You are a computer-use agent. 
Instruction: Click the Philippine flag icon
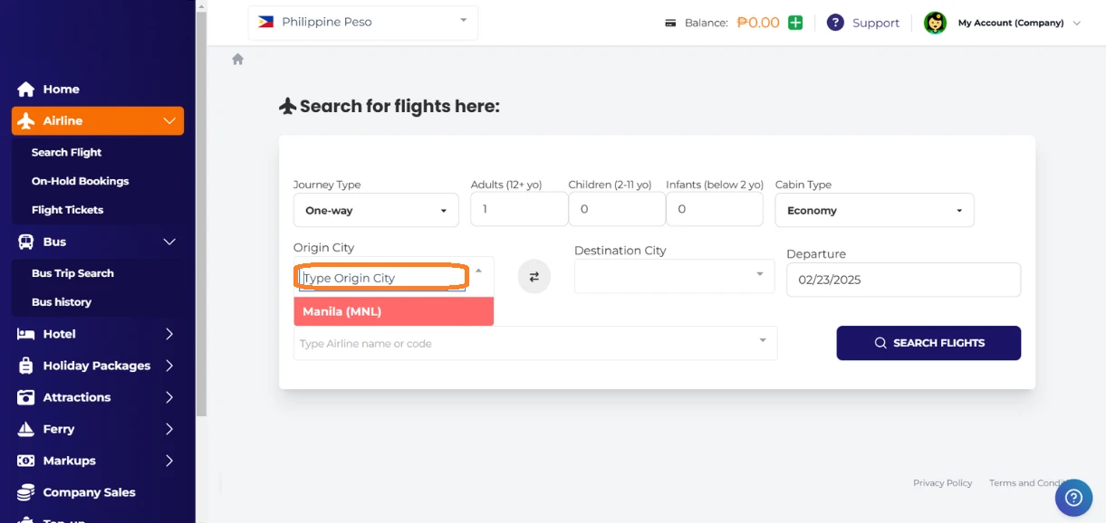[265, 22]
